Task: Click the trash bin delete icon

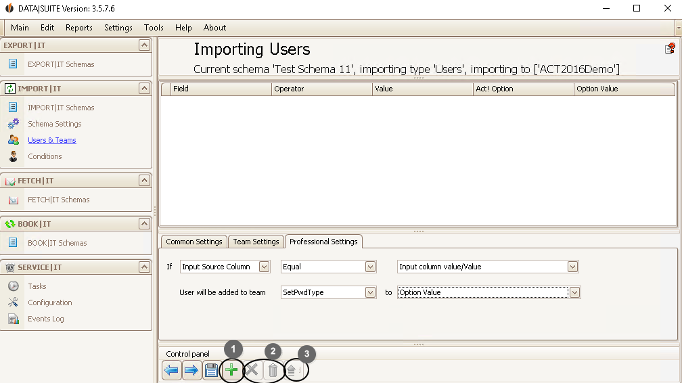Action: (x=273, y=370)
